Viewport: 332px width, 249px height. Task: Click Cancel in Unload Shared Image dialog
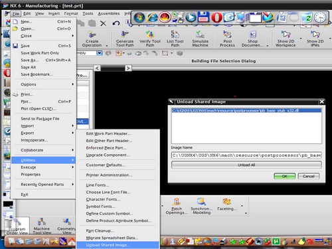pyautogui.click(x=309, y=176)
